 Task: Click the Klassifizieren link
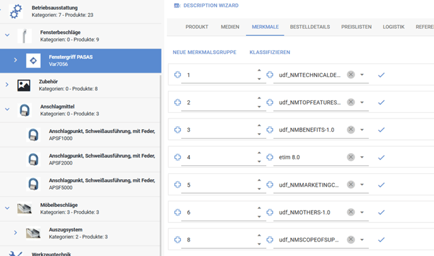tap(270, 52)
